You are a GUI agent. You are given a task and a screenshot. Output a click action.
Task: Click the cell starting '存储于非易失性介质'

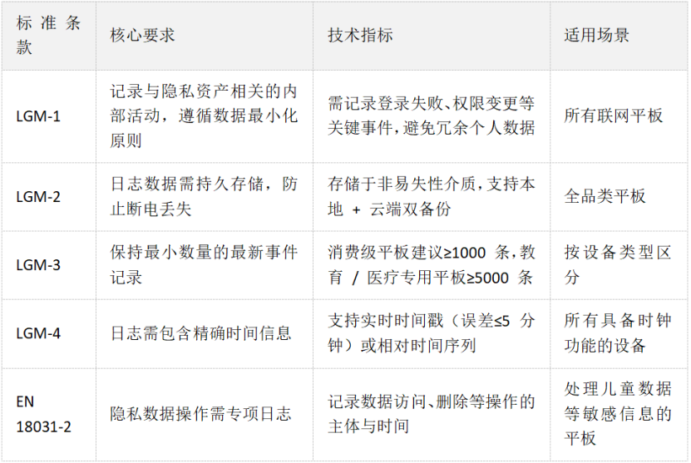[432, 196]
